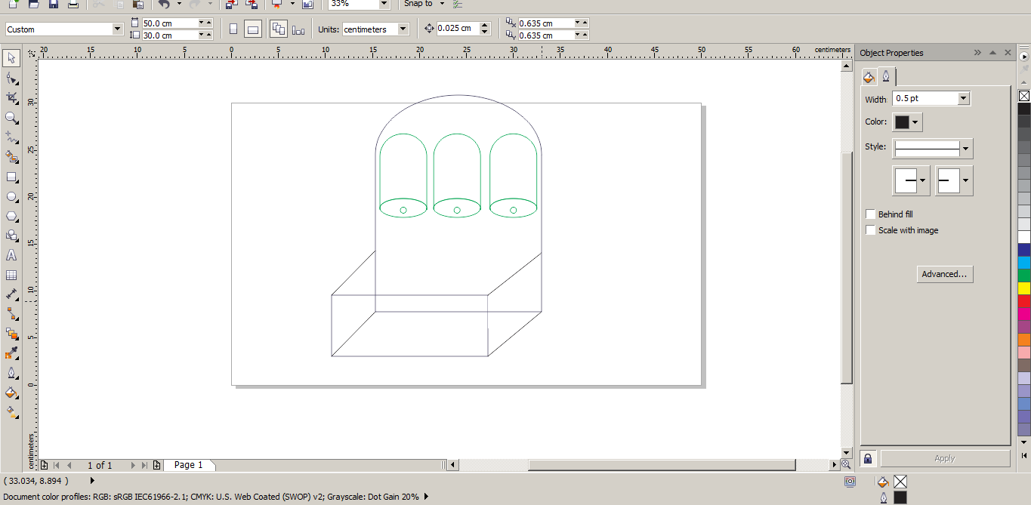The image size is (1031, 505).
Task: Select the Zoom tool magnifier
Action: click(x=11, y=118)
